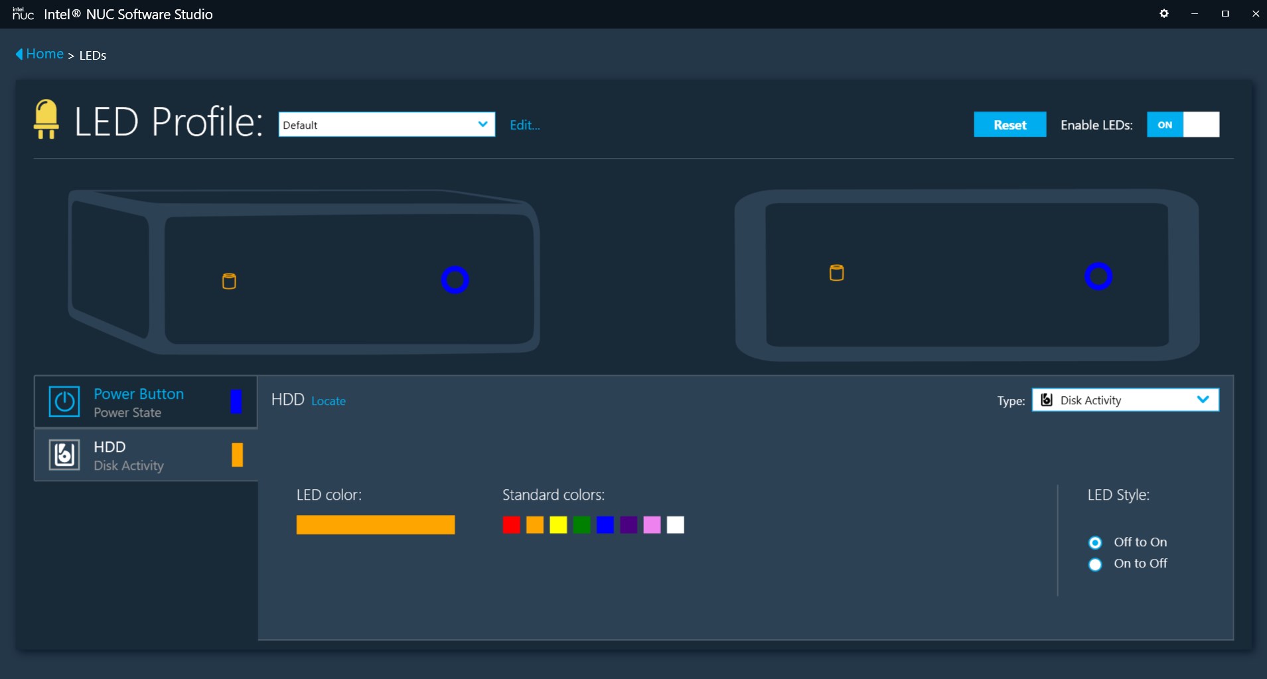Viewport: 1267px width, 679px height.
Task: Open the LED Profile Default dropdown
Action: click(x=386, y=125)
